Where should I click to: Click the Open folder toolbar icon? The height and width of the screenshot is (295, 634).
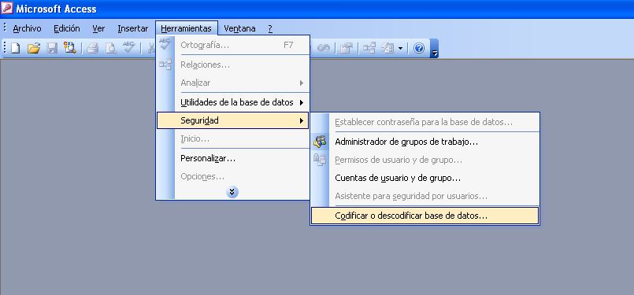[34, 49]
